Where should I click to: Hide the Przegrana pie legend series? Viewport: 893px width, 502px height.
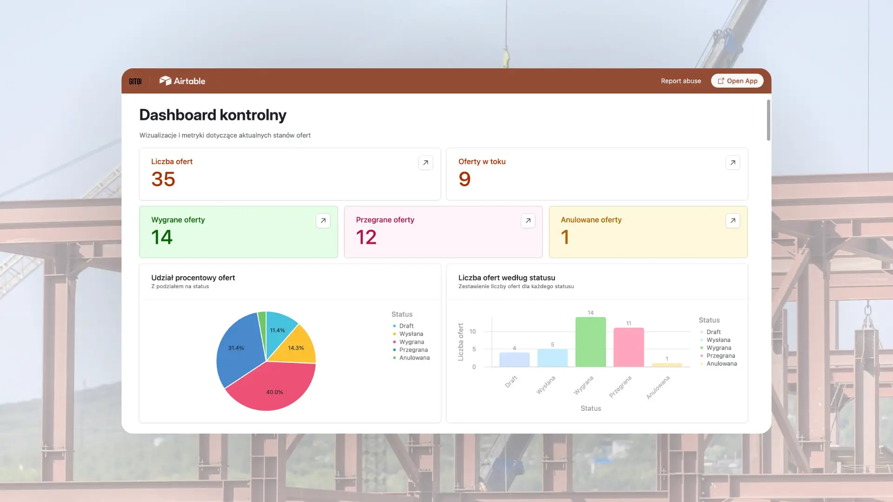[x=413, y=350]
